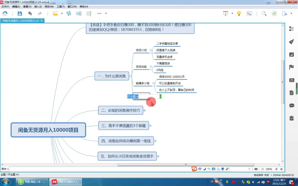Toggle the eye visibility icon in the status bar
298x186 pixels.
[256, 169]
